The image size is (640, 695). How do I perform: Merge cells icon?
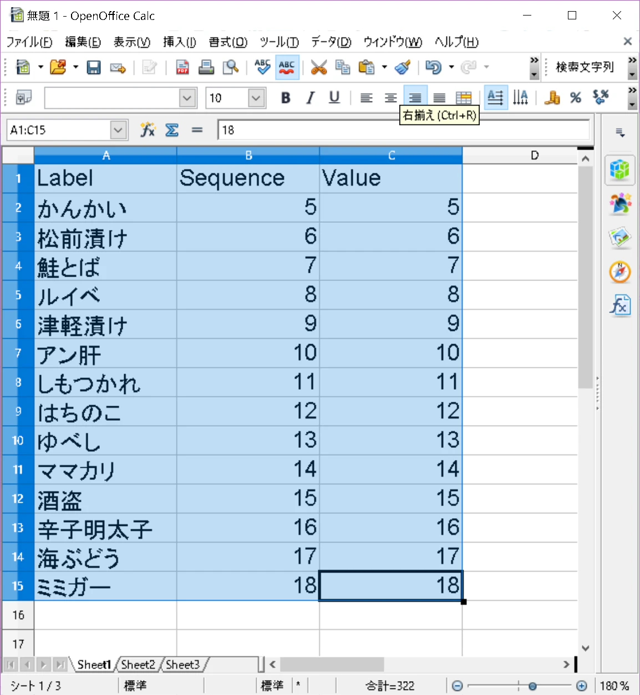(x=464, y=98)
